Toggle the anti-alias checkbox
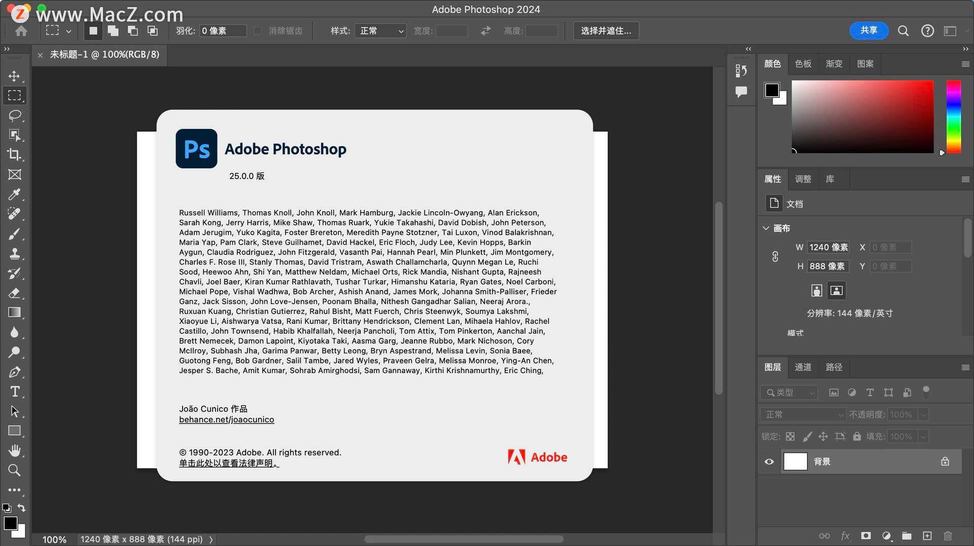Viewport: 974px width, 546px height. 258,31
